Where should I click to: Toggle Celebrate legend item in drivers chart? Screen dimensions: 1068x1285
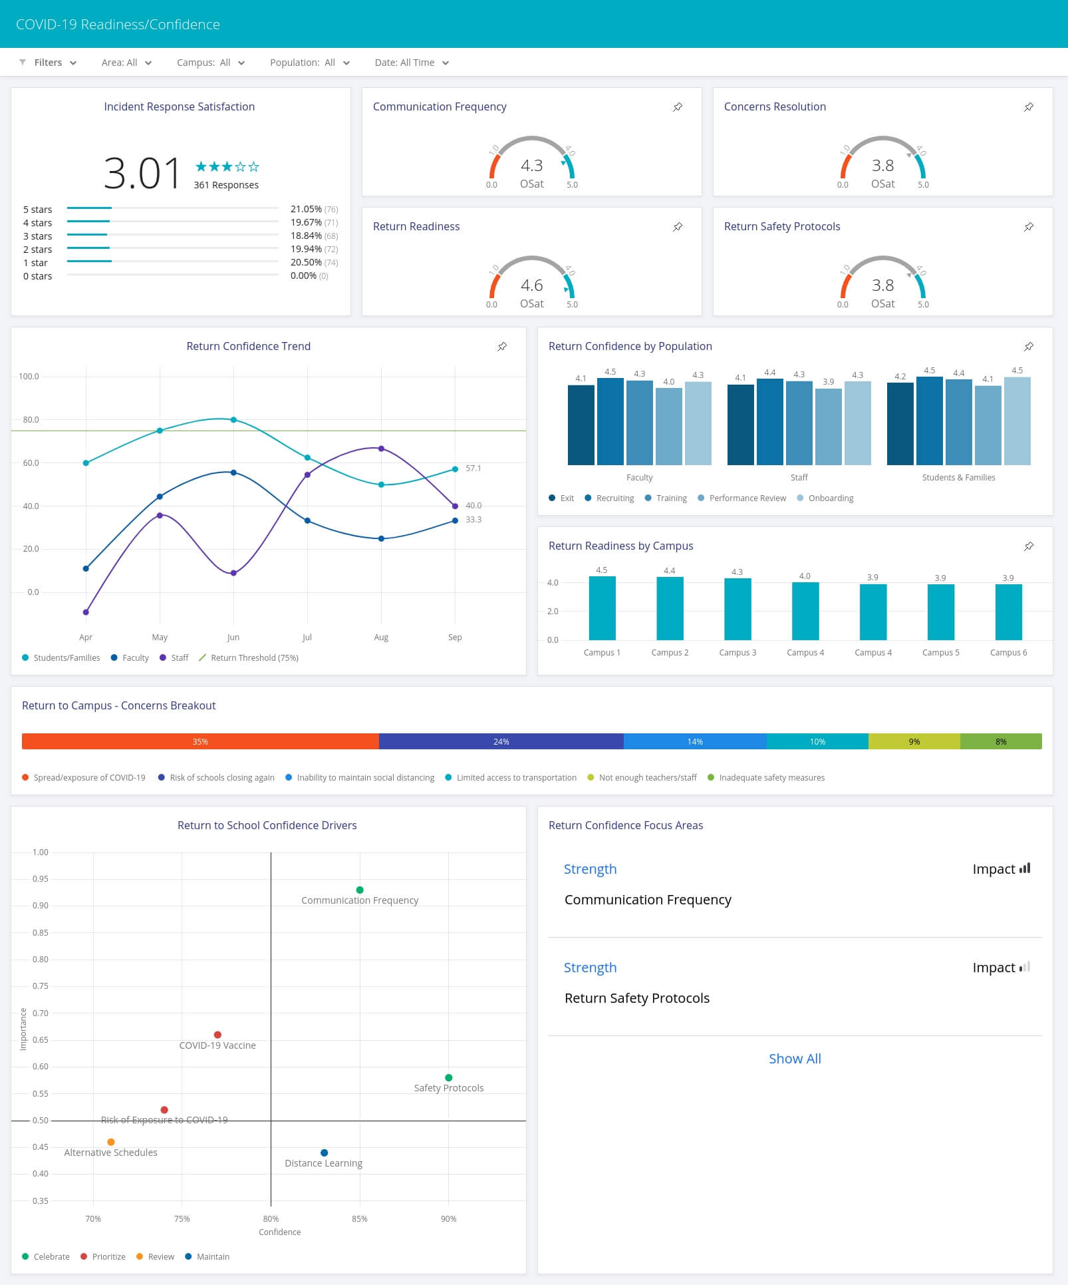coord(46,1256)
